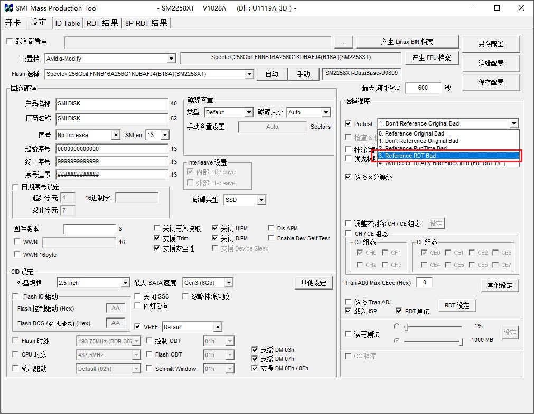Click the browse "..." button for config file
Screen dimensions: 534x414
coord(343,42)
